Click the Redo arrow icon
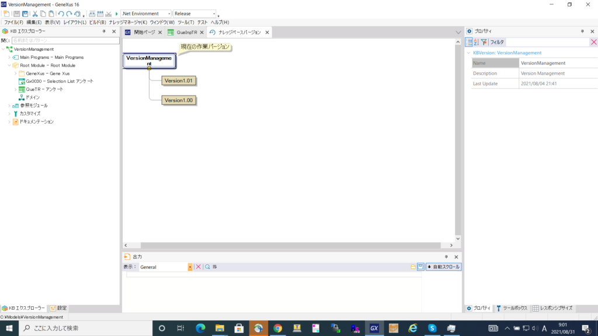 (x=69, y=14)
